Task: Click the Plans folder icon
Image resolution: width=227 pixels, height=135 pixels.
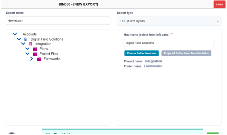Action: click(x=35, y=49)
